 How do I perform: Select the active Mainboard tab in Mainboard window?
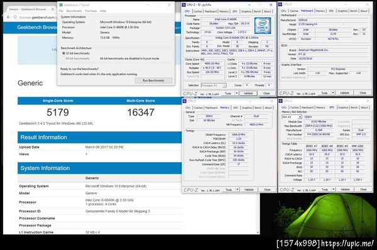307,11
